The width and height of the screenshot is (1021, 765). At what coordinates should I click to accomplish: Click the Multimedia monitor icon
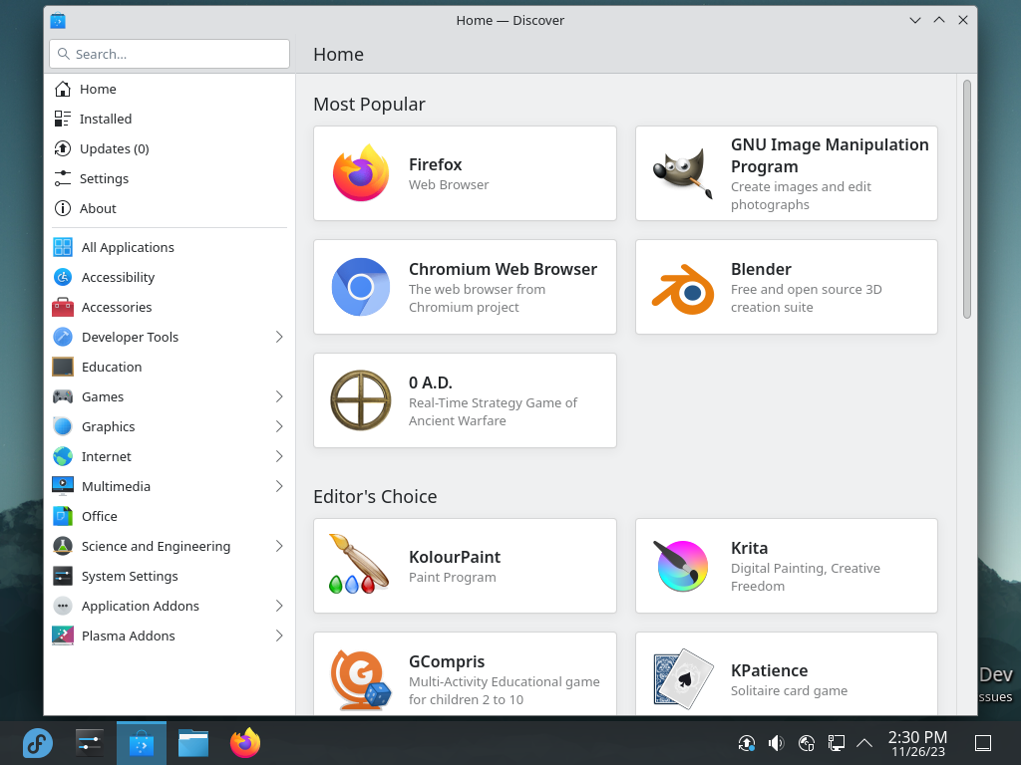63,486
